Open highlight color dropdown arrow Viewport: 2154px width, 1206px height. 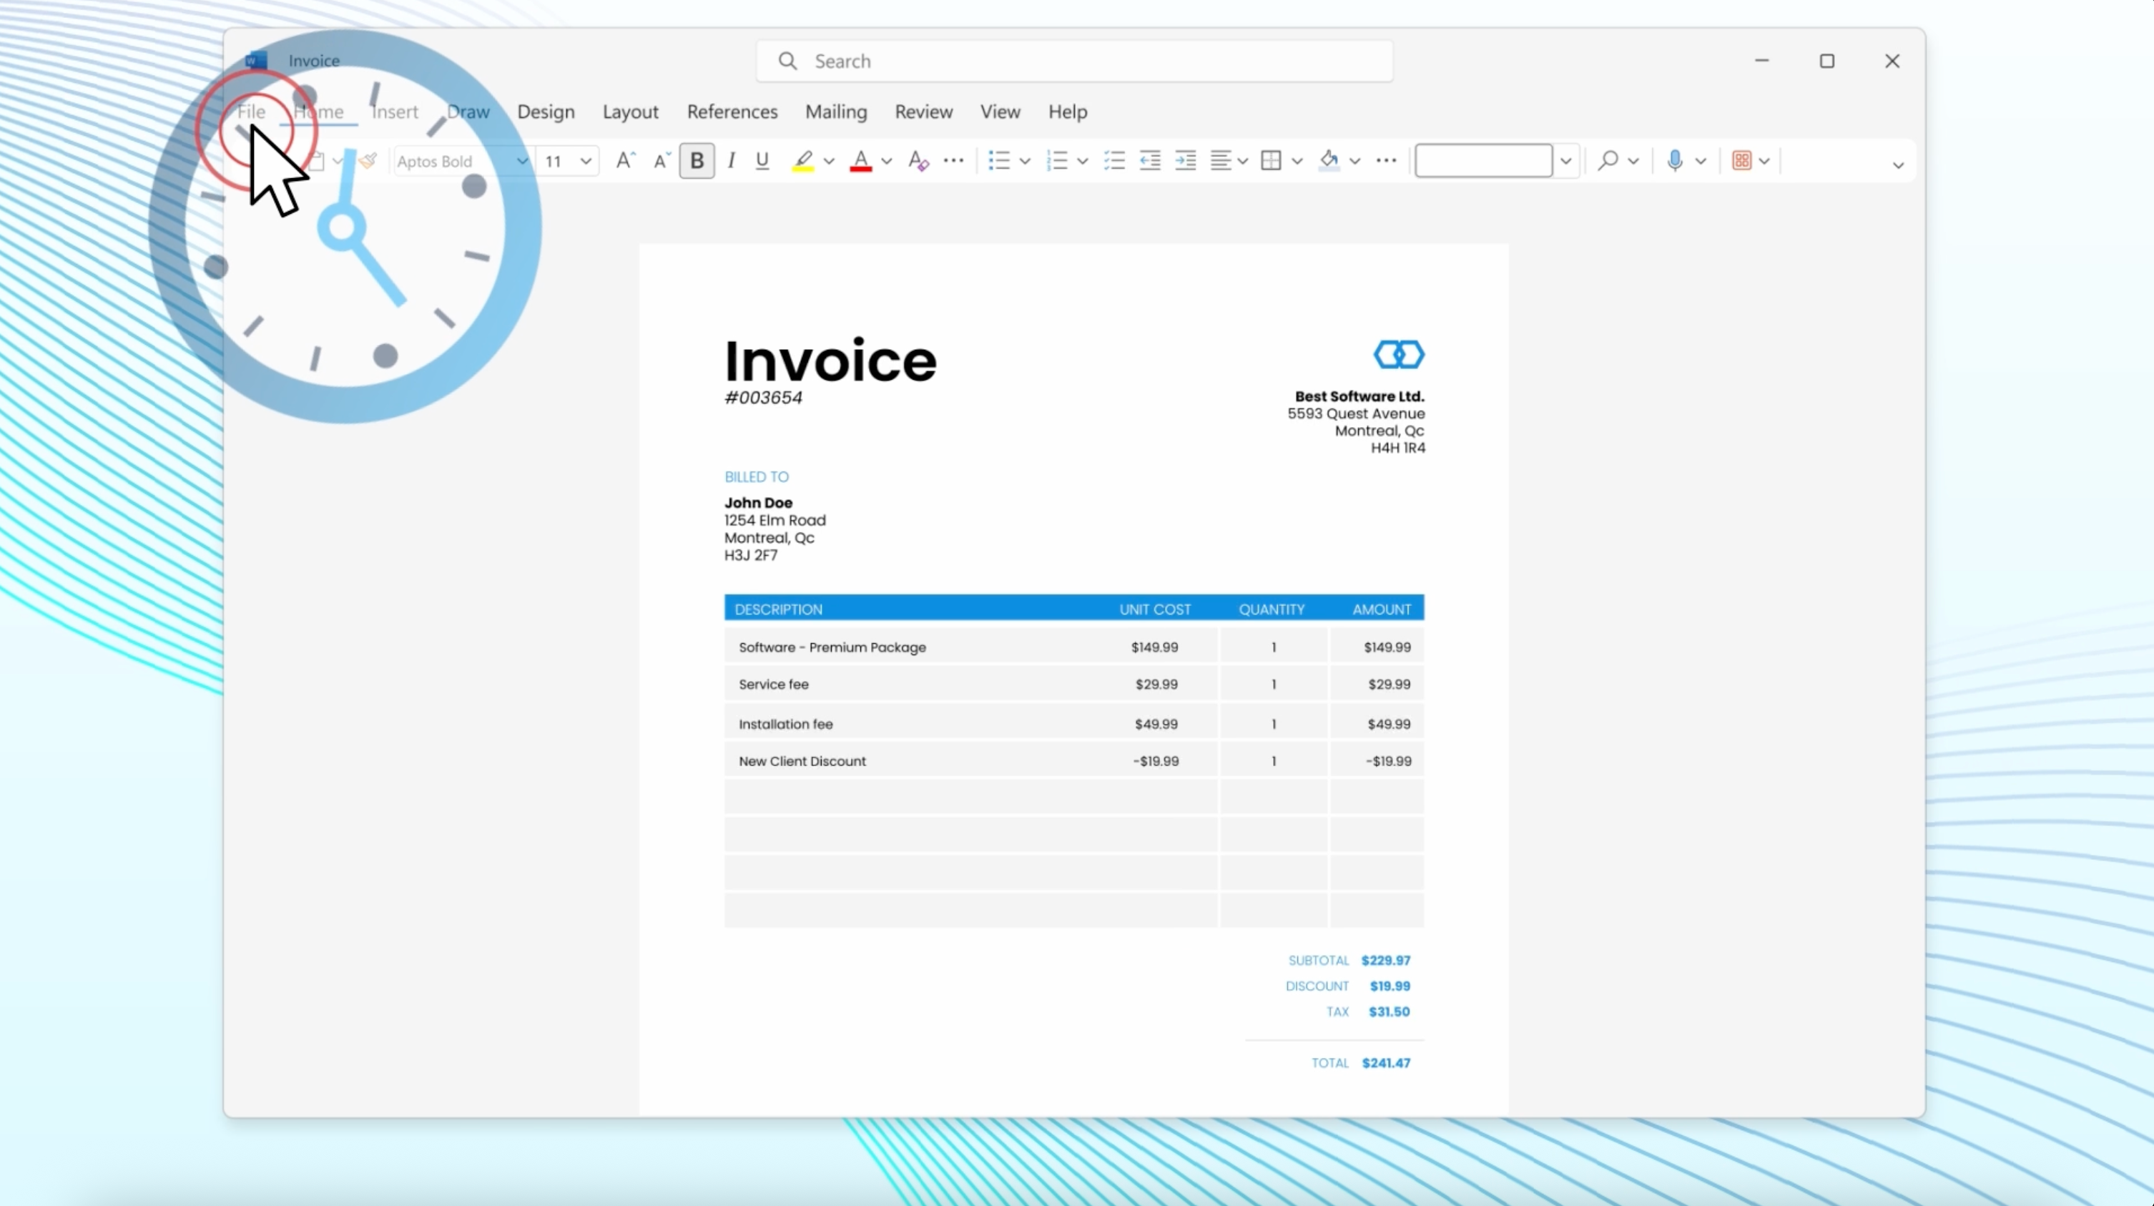[x=829, y=162]
